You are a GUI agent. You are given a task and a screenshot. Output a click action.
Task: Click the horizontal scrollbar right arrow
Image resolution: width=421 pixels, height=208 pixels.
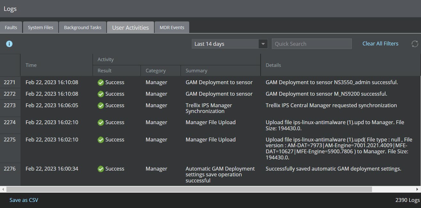(x=417, y=189)
